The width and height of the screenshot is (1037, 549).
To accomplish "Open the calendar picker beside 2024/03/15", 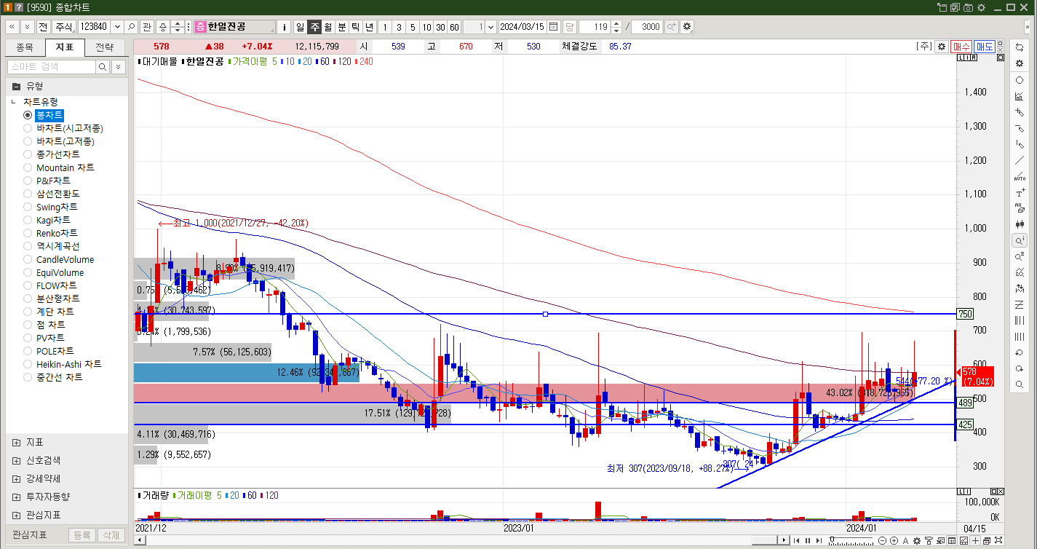I will point(553,26).
